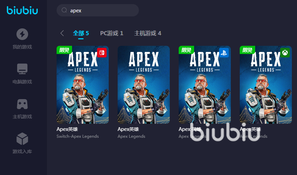
Task: Click the biubiu logo
Action: (22, 10)
